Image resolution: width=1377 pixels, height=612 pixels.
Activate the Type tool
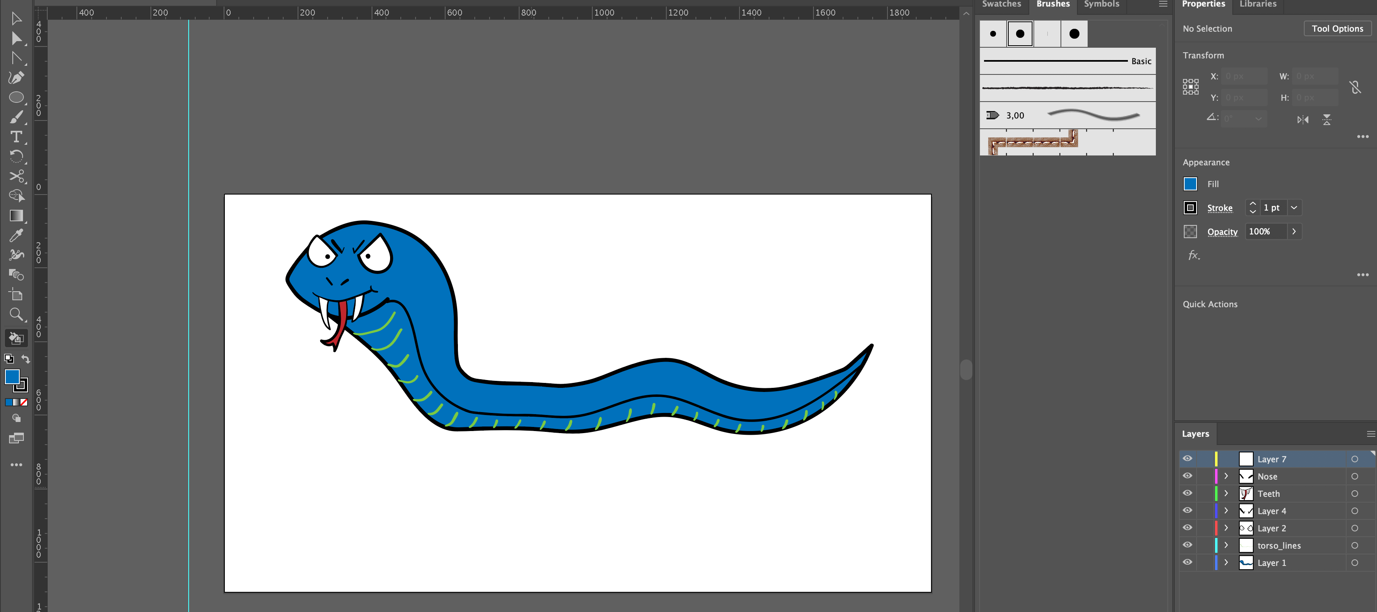coord(16,137)
